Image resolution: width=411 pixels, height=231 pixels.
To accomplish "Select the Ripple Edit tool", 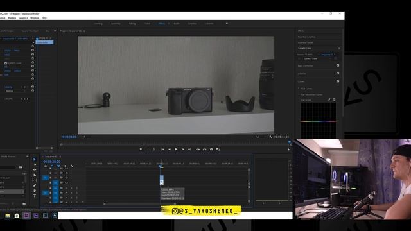I will click(x=34, y=169).
